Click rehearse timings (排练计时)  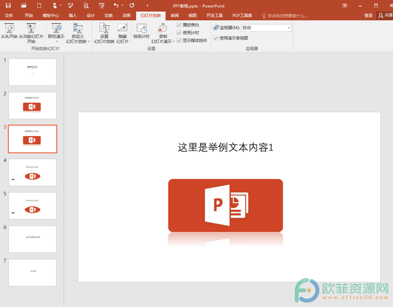point(141,31)
